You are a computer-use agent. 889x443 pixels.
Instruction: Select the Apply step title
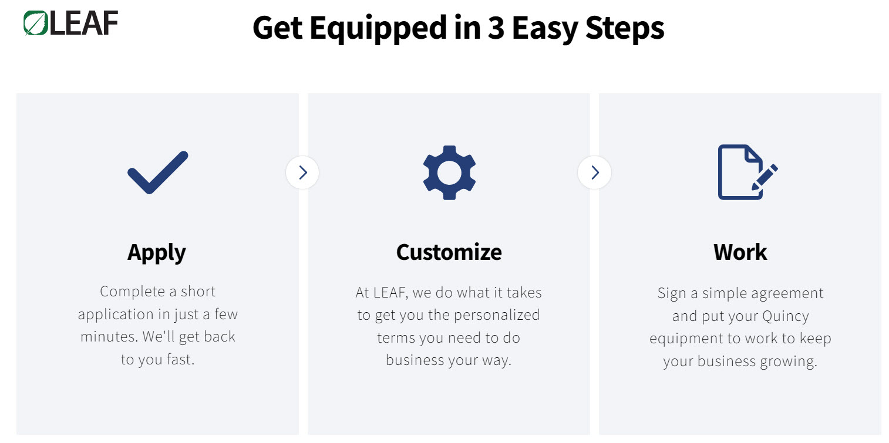coord(157,252)
